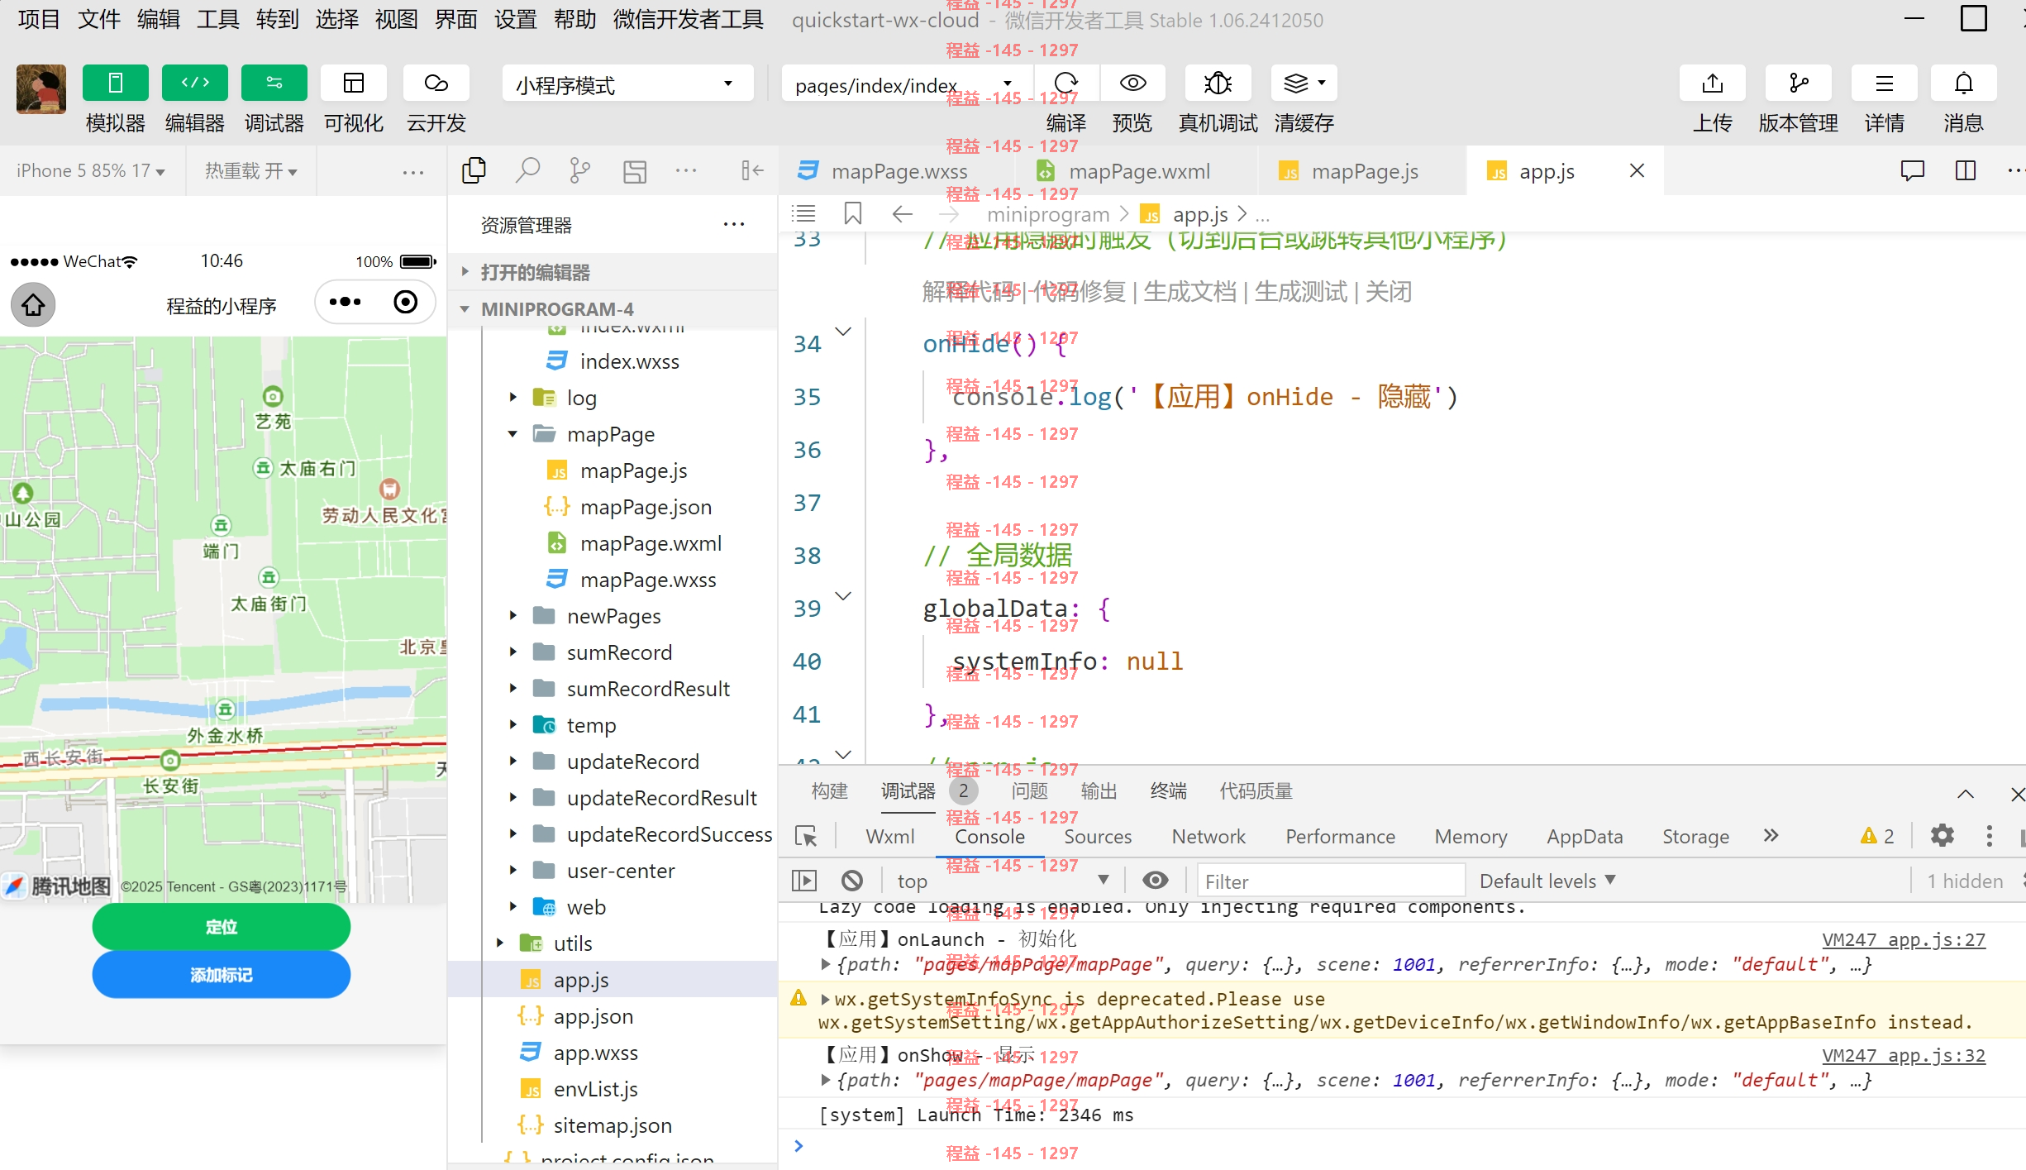The image size is (2026, 1170).
Task: Click 生成文档 code lens link
Action: [1189, 292]
